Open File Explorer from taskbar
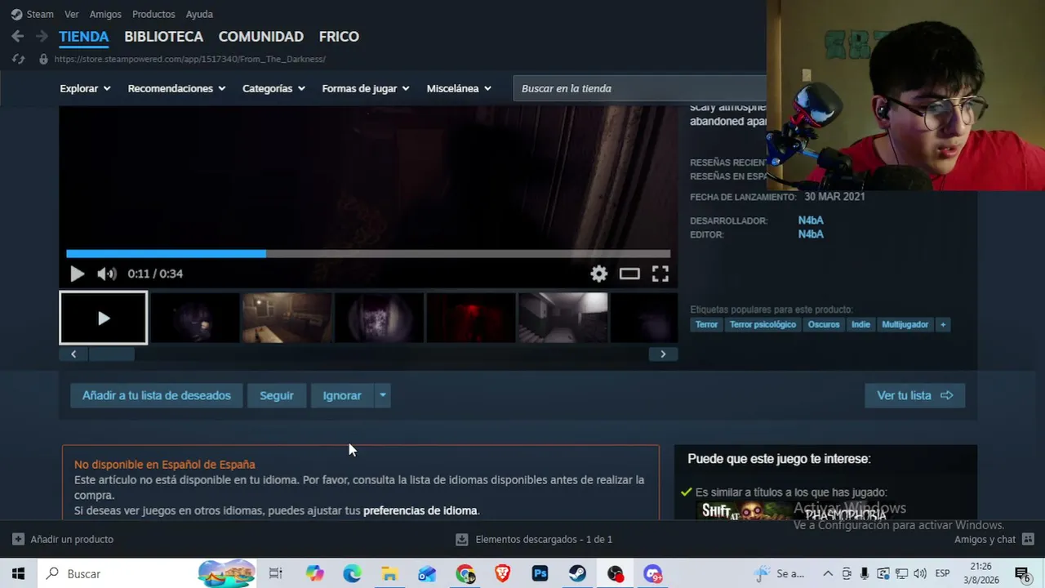The image size is (1045, 588). [x=389, y=573]
